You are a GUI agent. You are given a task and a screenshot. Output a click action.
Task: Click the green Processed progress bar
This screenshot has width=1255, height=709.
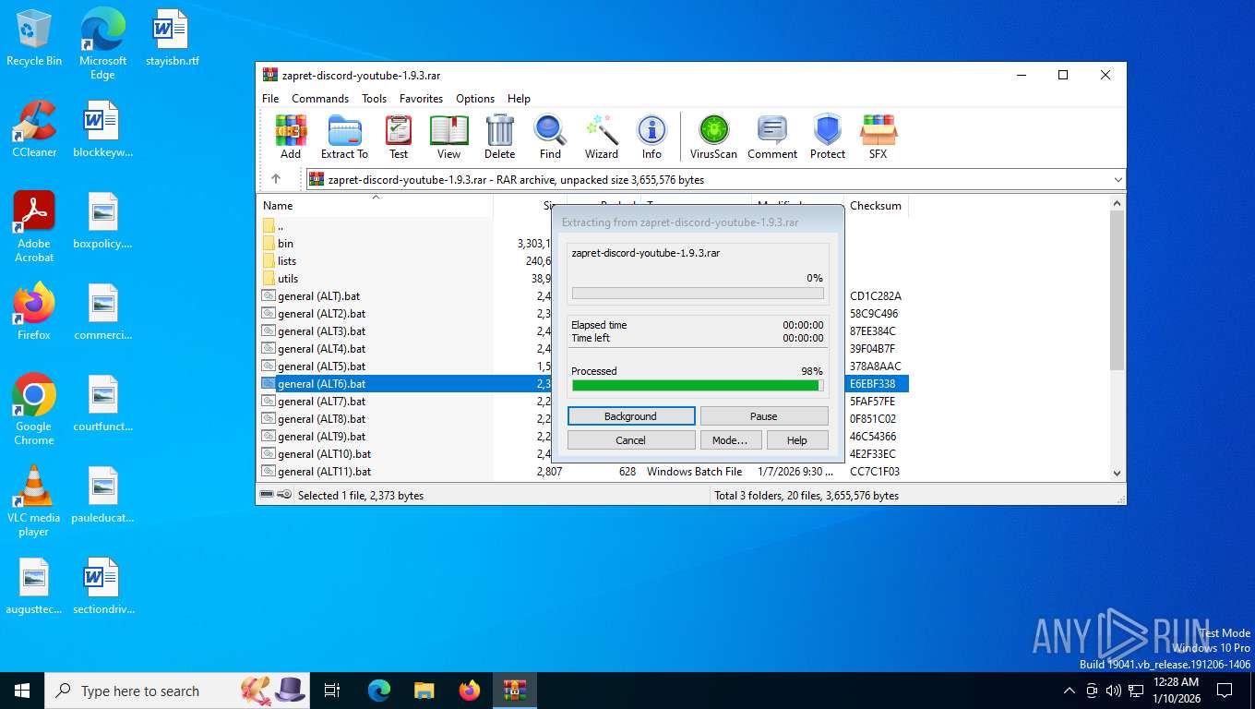coord(698,386)
